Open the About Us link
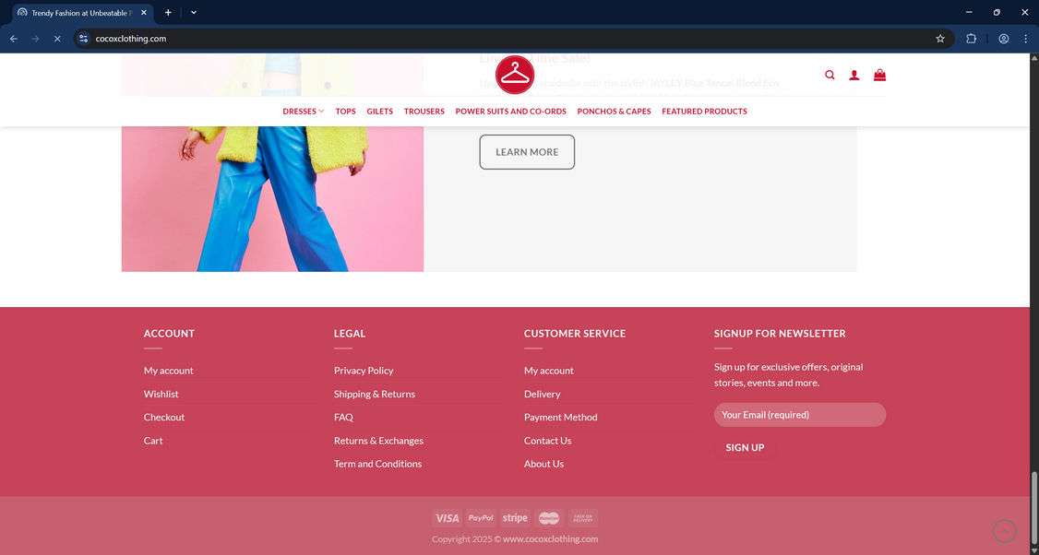Viewport: 1039px width, 555px height. [x=544, y=464]
